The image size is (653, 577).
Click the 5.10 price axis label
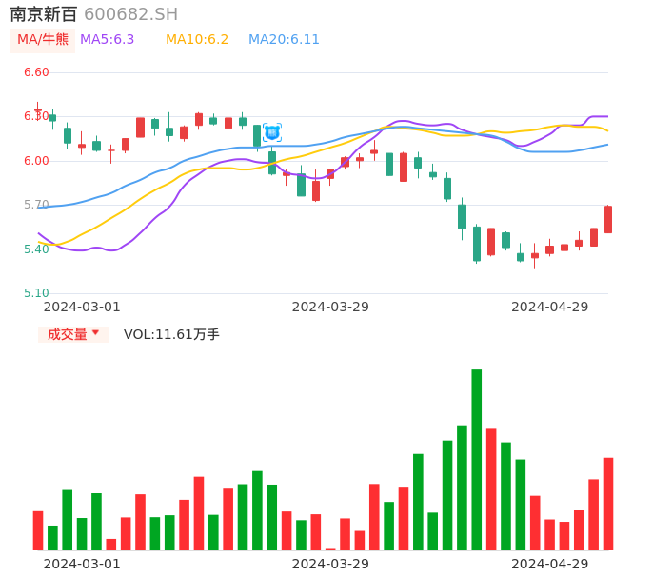(36, 293)
